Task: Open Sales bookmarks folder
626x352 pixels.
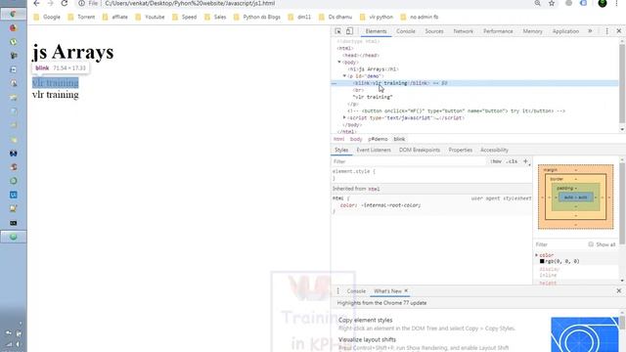Action: [215, 18]
